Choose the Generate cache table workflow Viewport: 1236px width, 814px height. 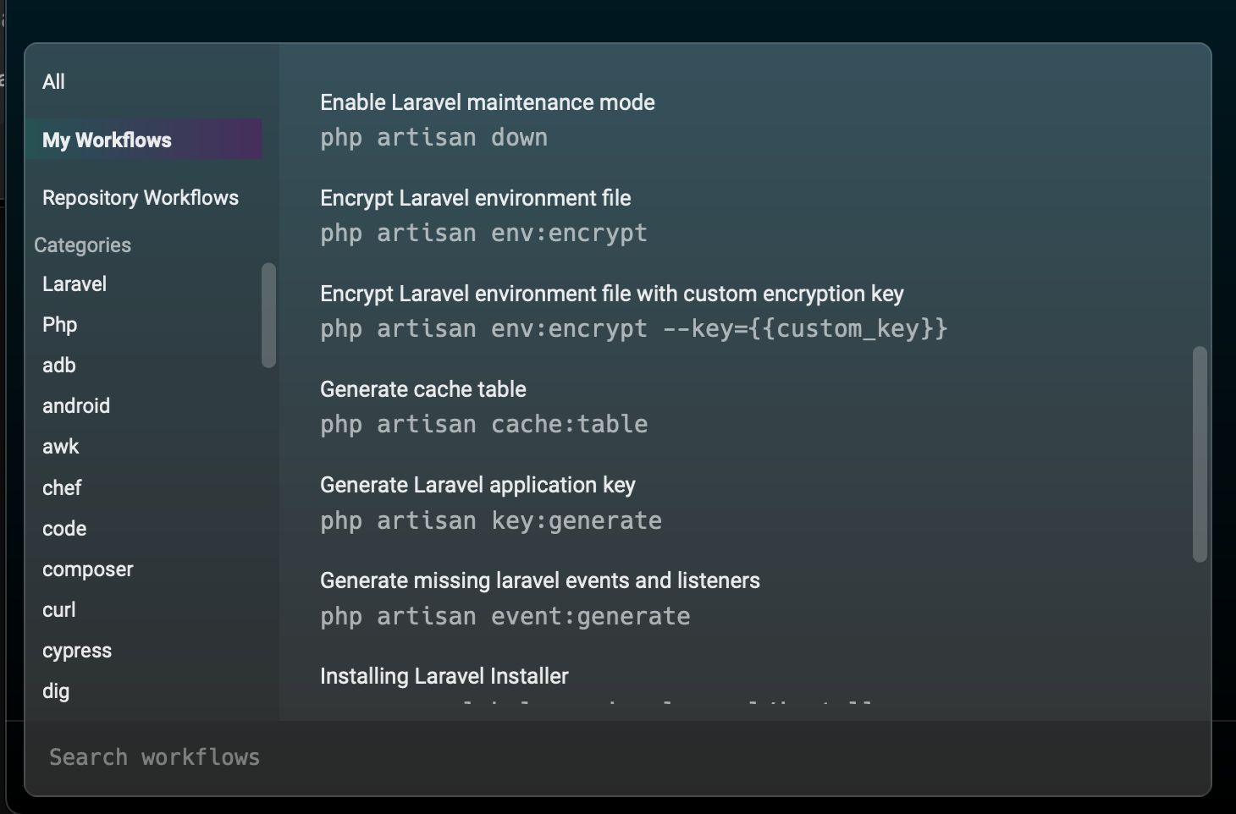click(x=423, y=389)
